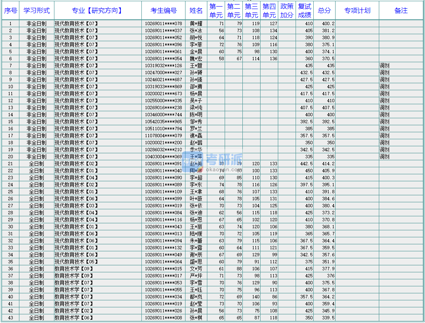
Task: Select the 调剂 remark in row 7
Action: click(x=384, y=66)
